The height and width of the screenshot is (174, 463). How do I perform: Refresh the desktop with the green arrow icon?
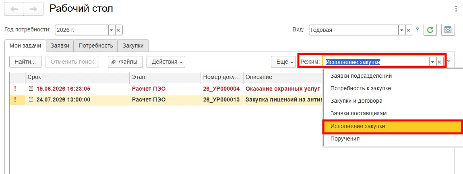[x=430, y=30]
